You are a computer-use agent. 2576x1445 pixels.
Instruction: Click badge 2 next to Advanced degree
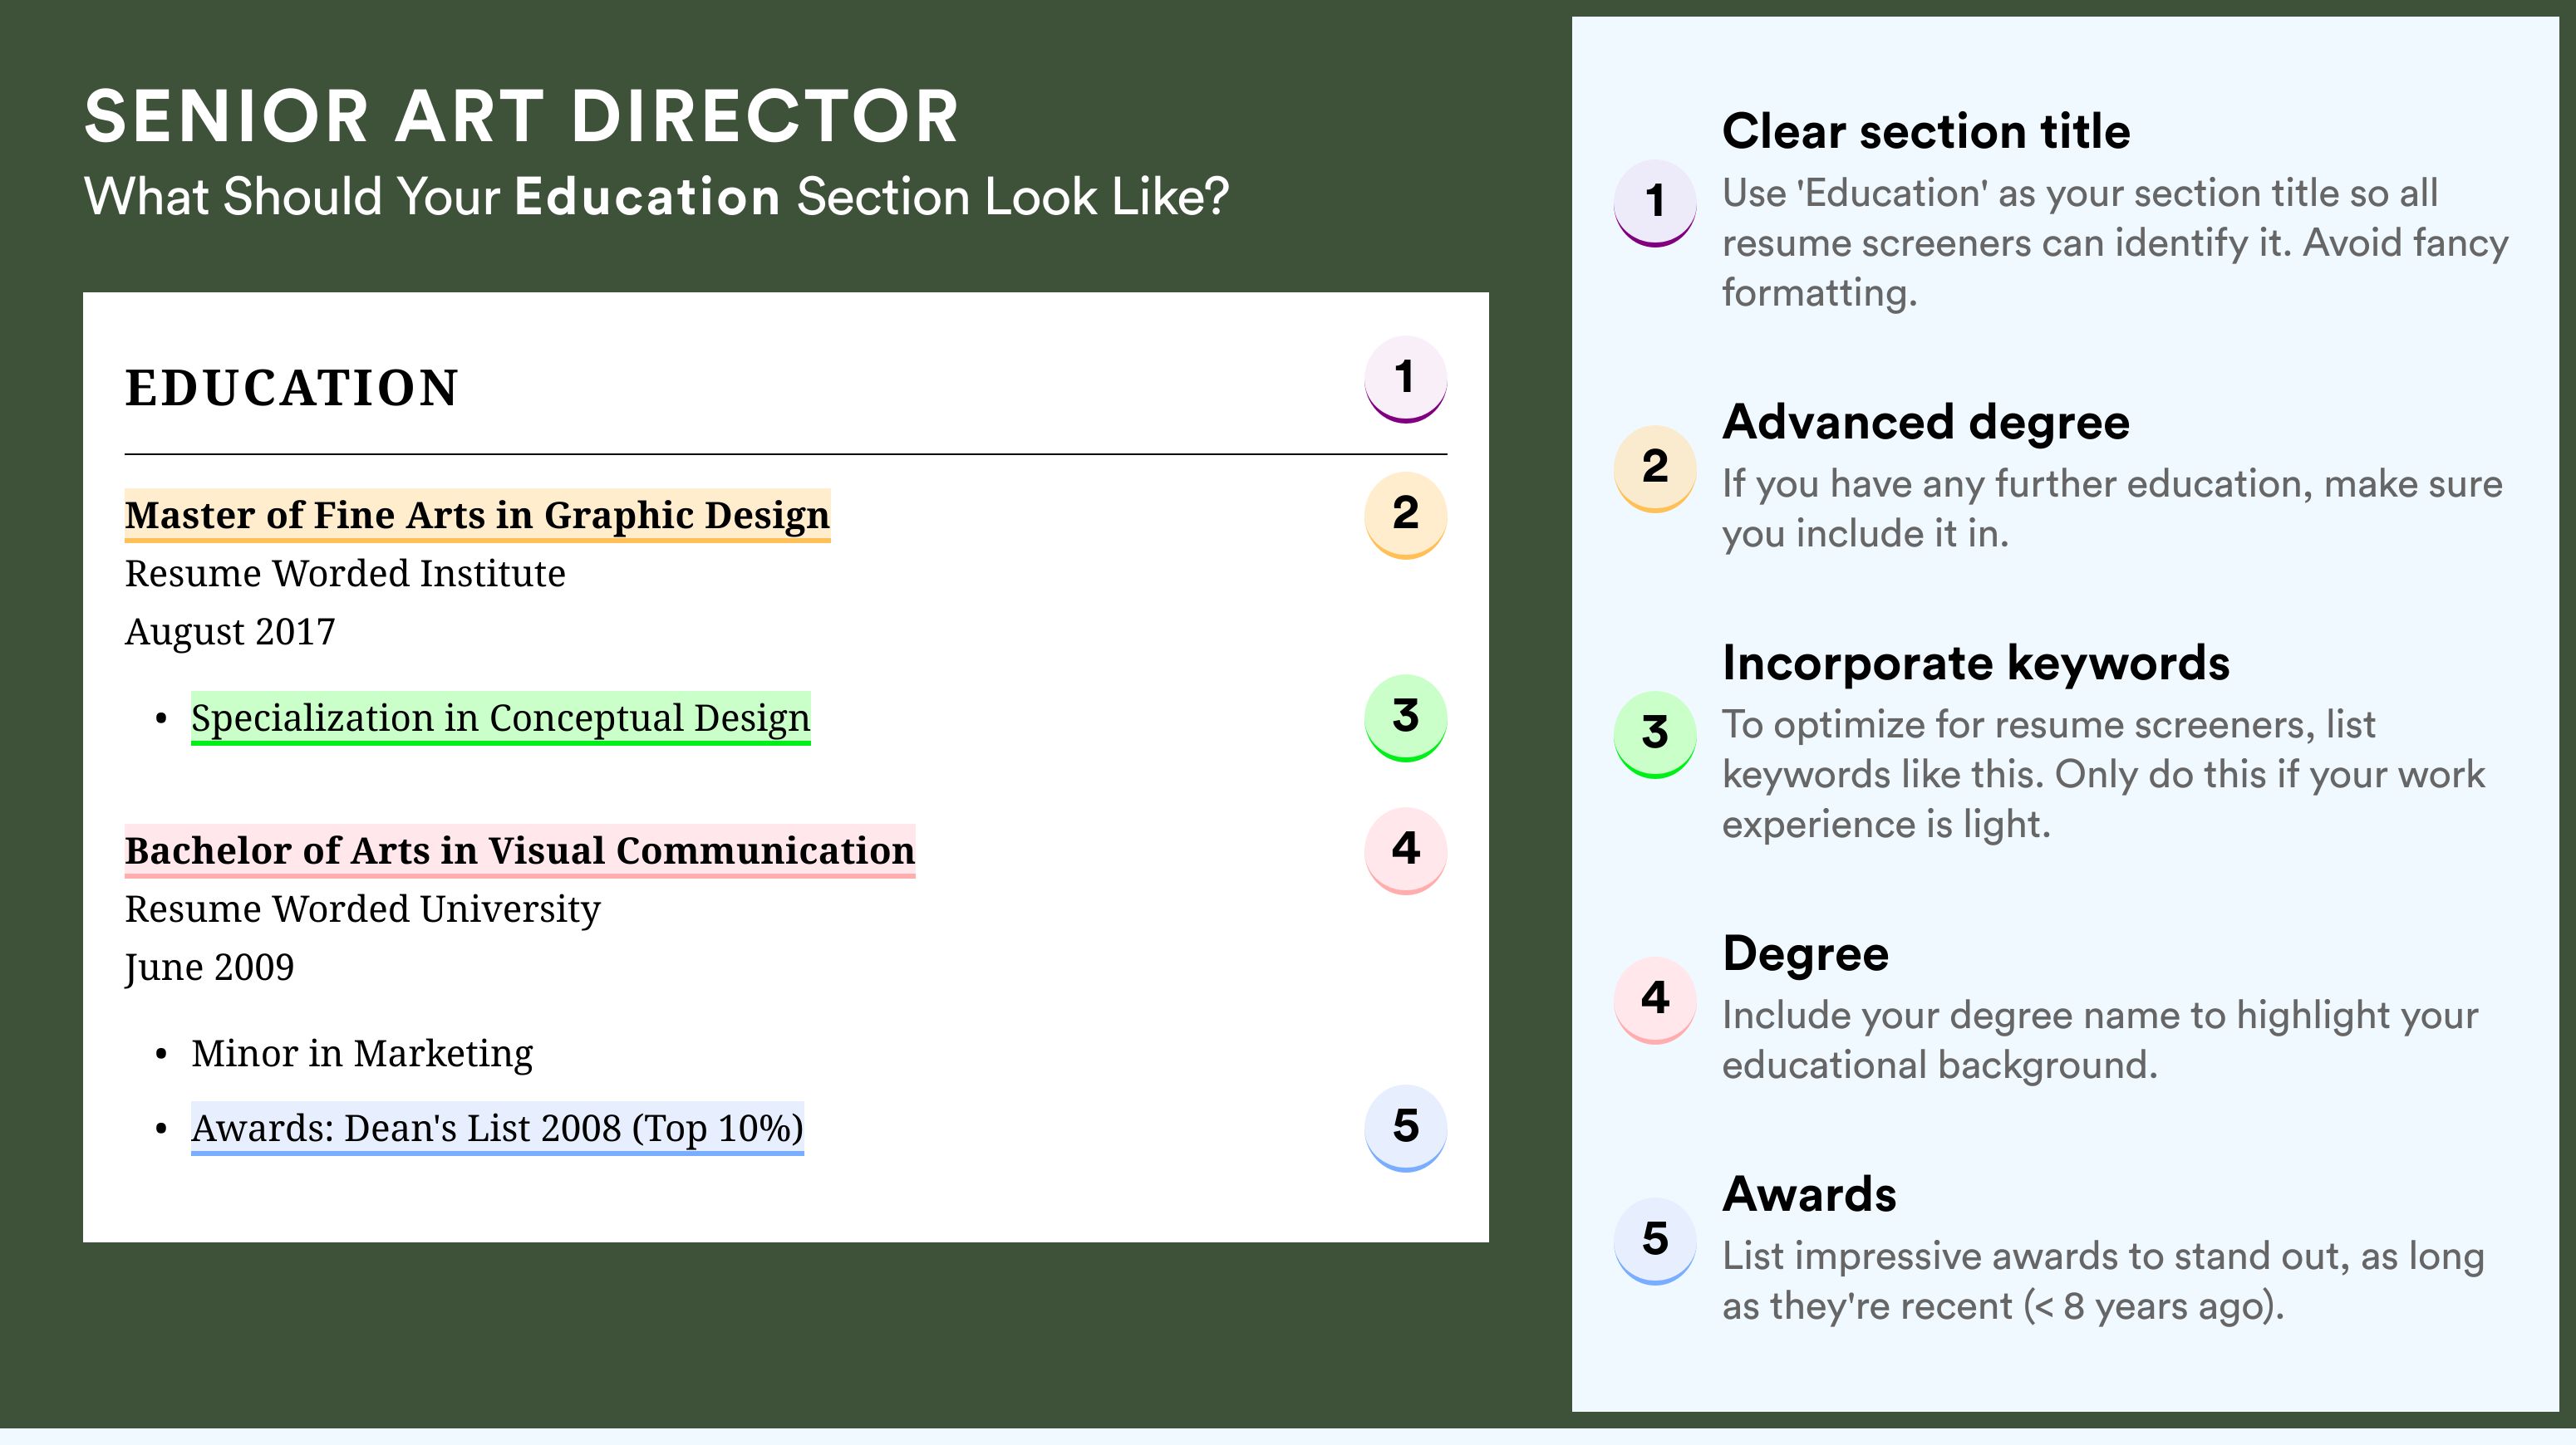coord(1654,467)
